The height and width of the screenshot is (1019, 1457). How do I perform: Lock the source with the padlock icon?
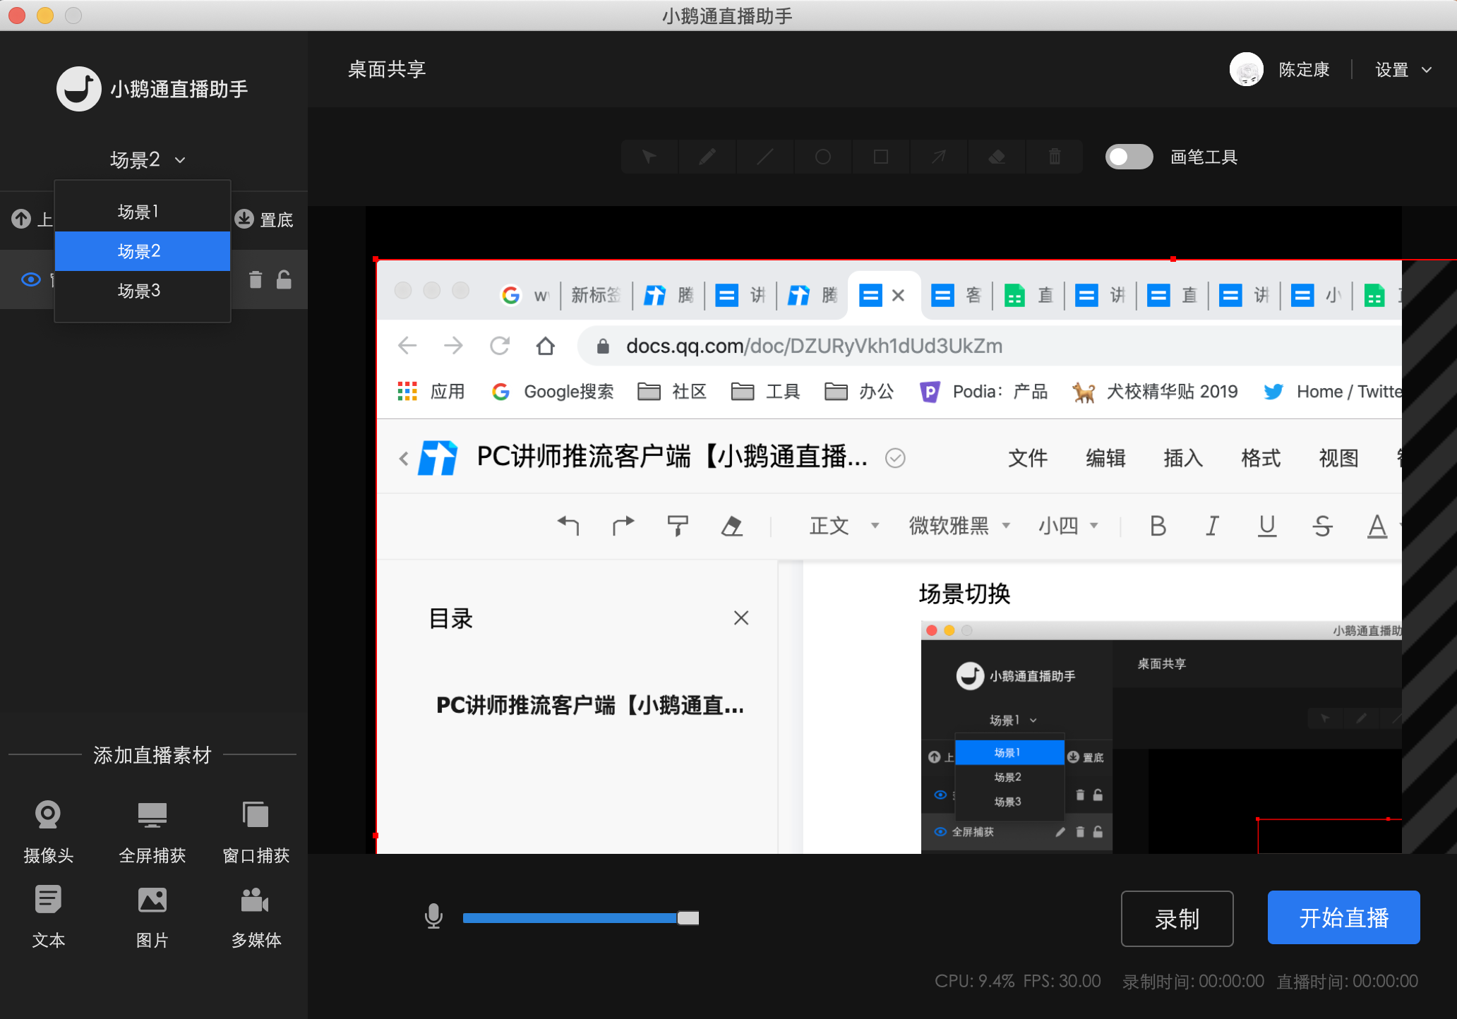click(x=283, y=279)
